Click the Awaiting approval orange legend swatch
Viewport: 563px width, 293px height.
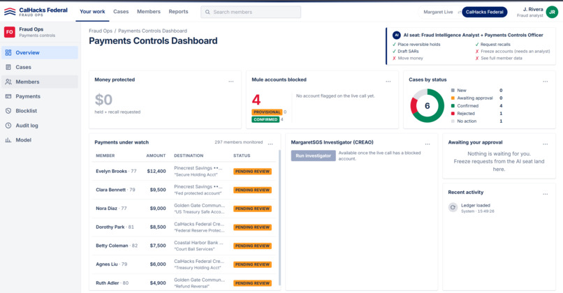click(453, 98)
